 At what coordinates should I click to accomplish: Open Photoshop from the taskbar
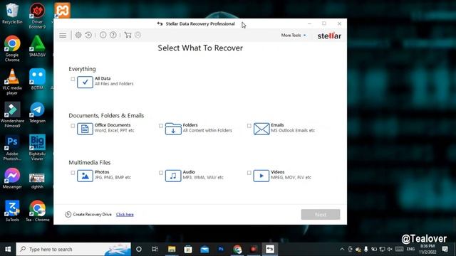click(221, 249)
